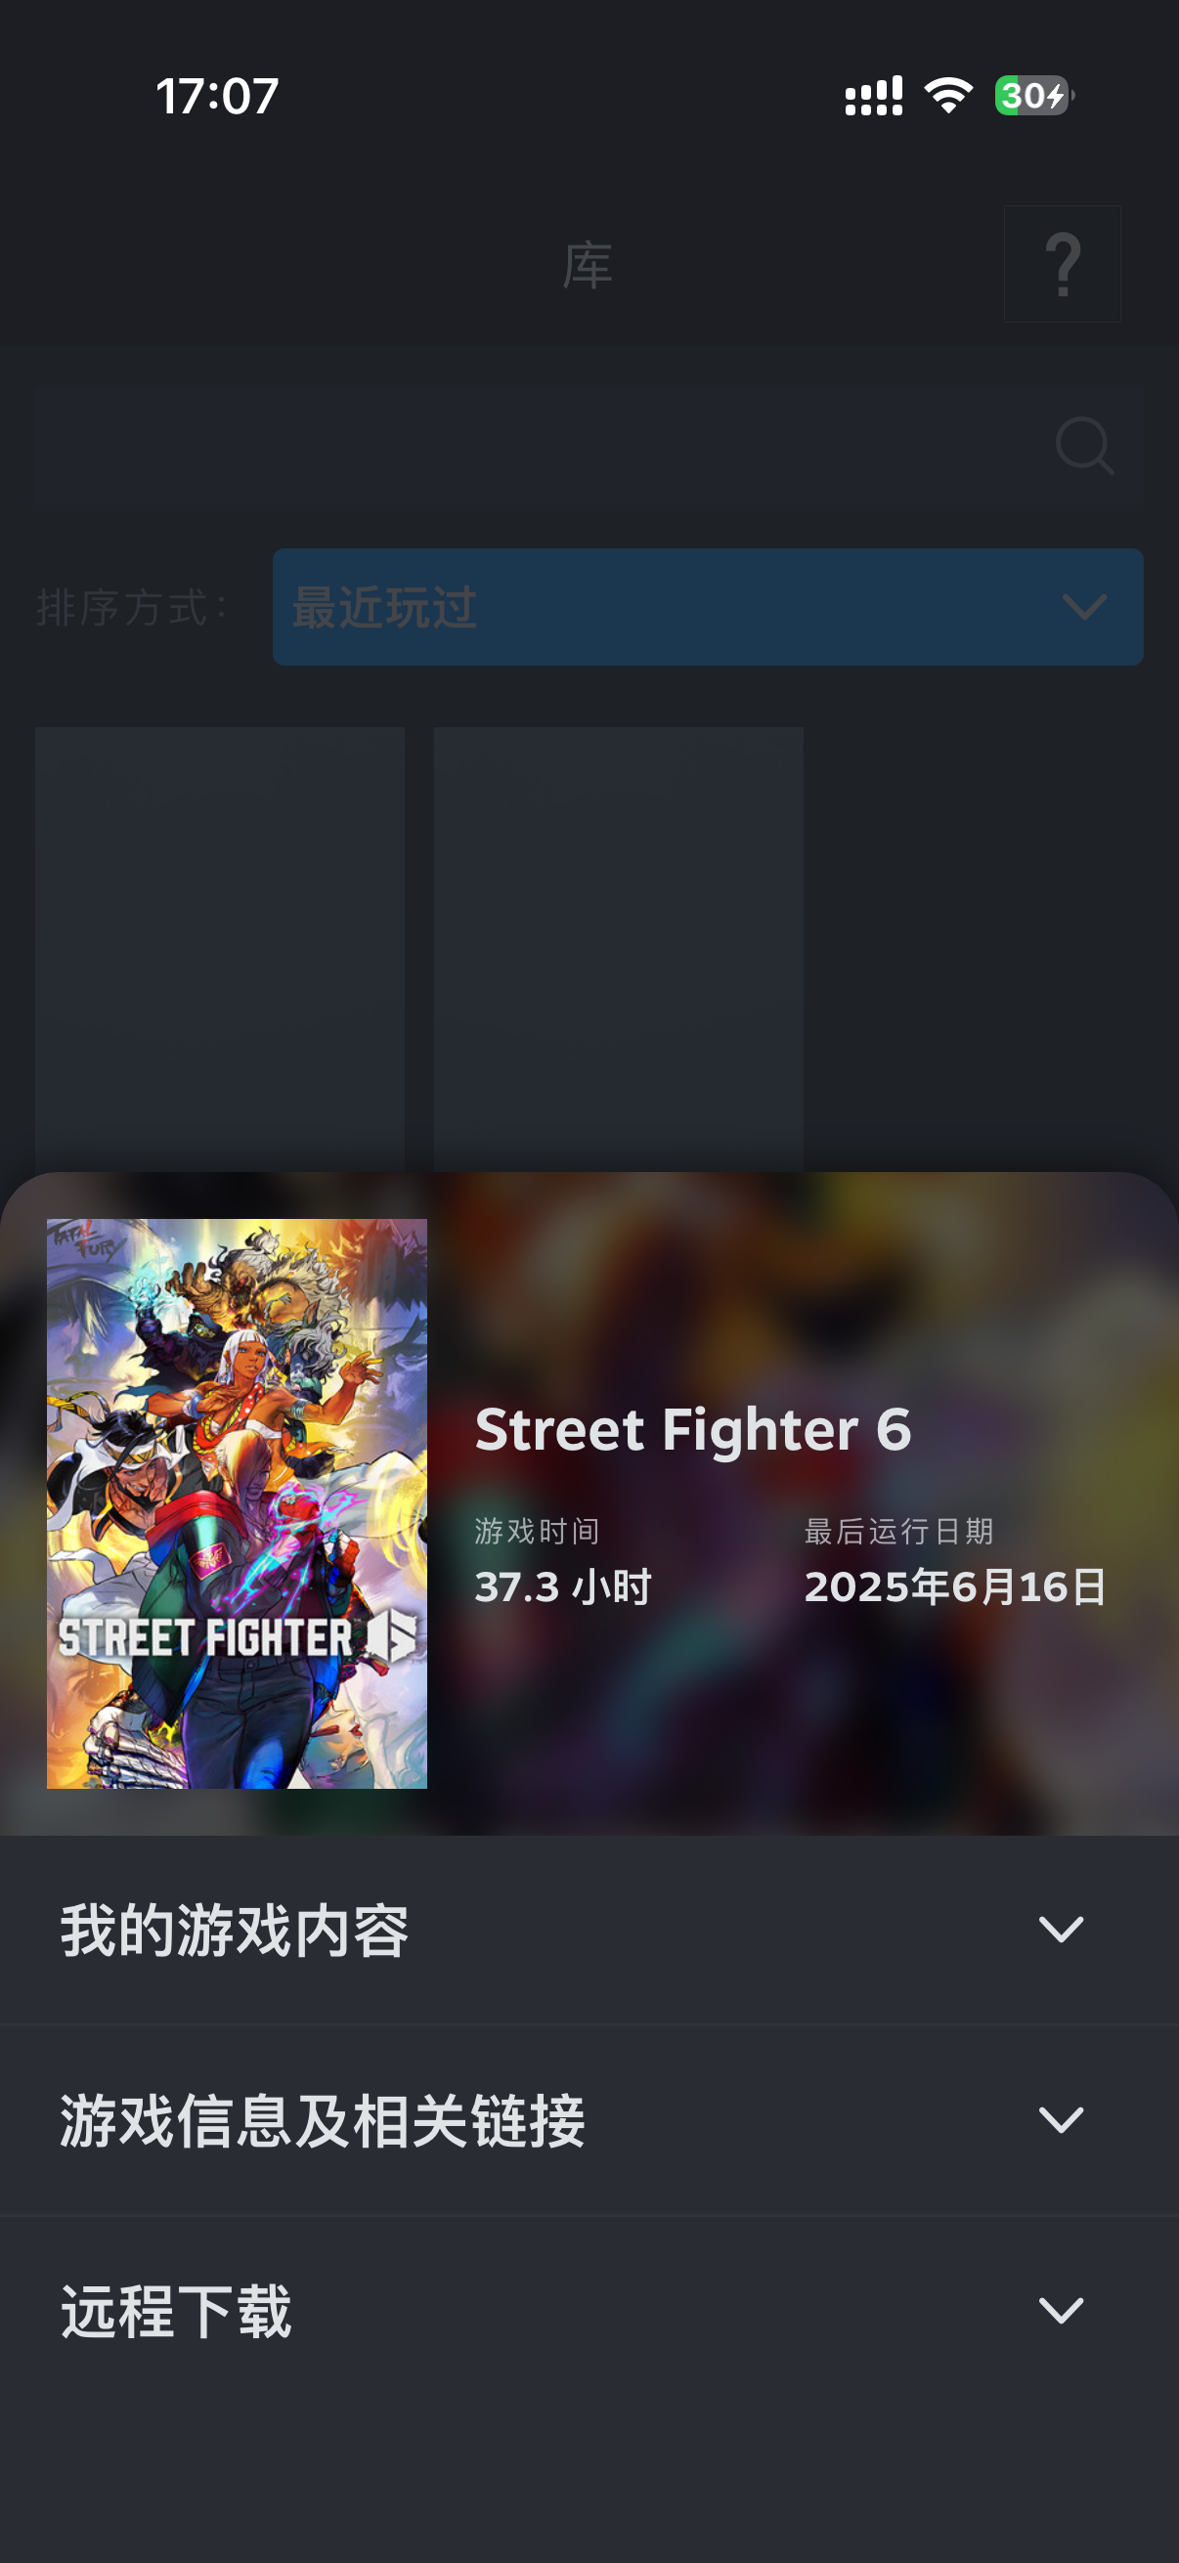This screenshot has width=1179, height=2563.
Task: Click the chevron inside the 最近玩过 box
Action: point(1083,607)
